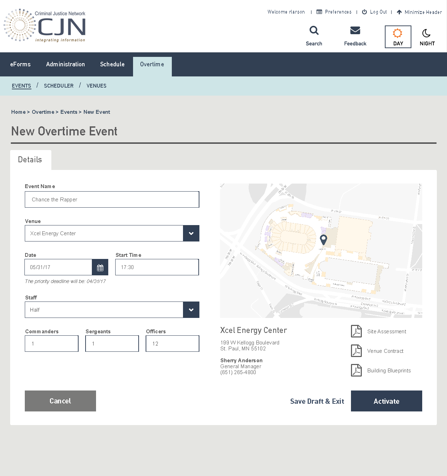This screenshot has height=476, width=447.
Task: Click Venue Contract document link
Action: click(x=385, y=351)
